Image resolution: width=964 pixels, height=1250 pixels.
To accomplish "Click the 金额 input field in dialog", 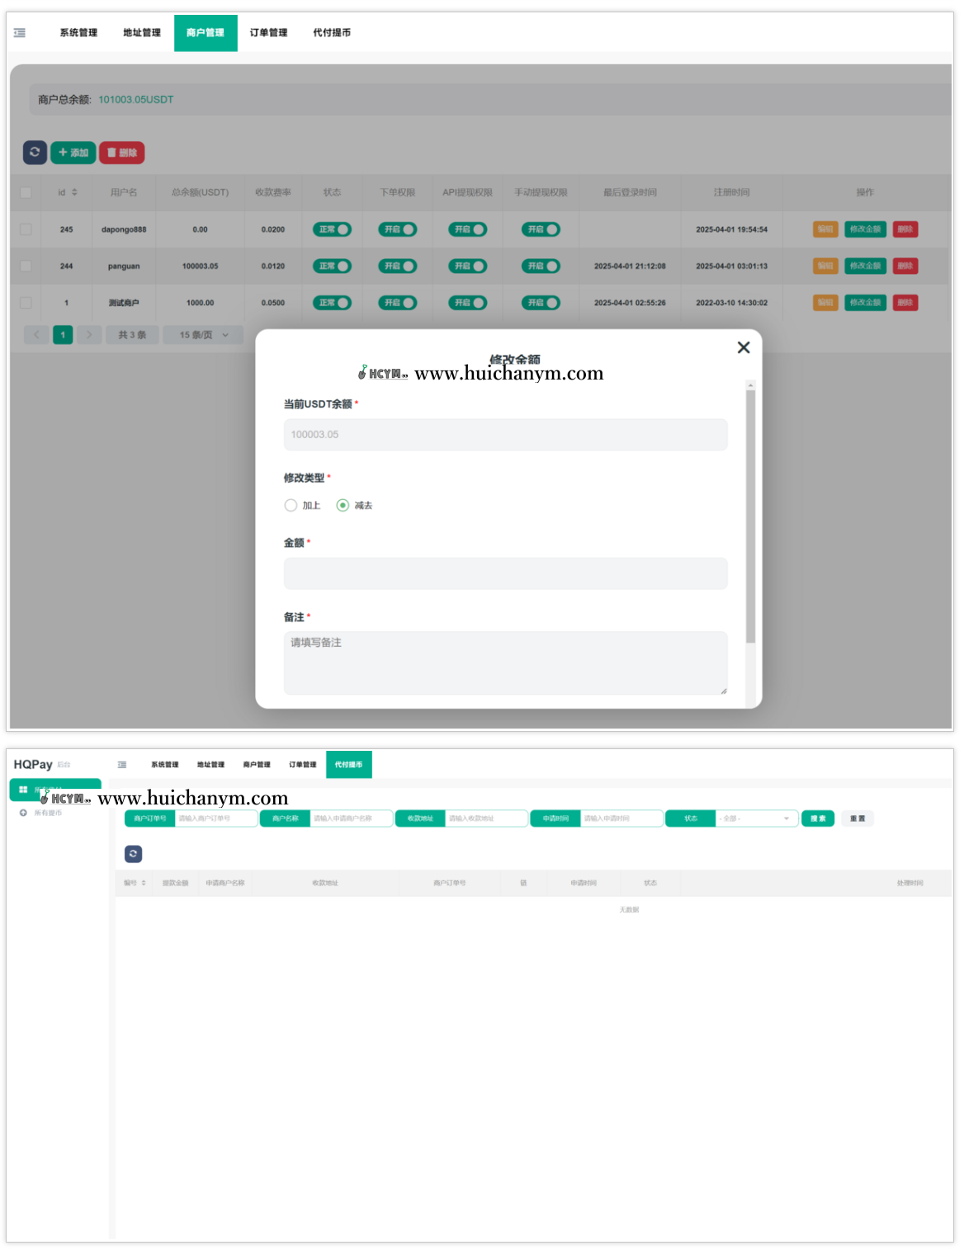I will [x=505, y=573].
